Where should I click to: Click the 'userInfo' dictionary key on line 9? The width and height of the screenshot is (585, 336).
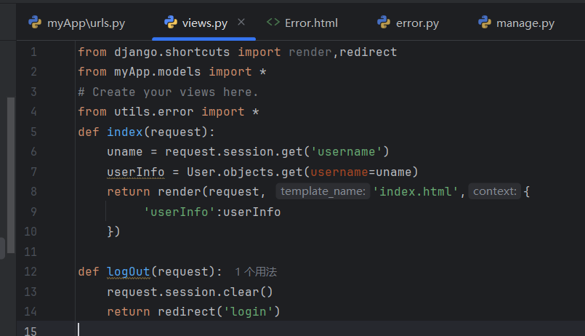[x=179, y=212]
